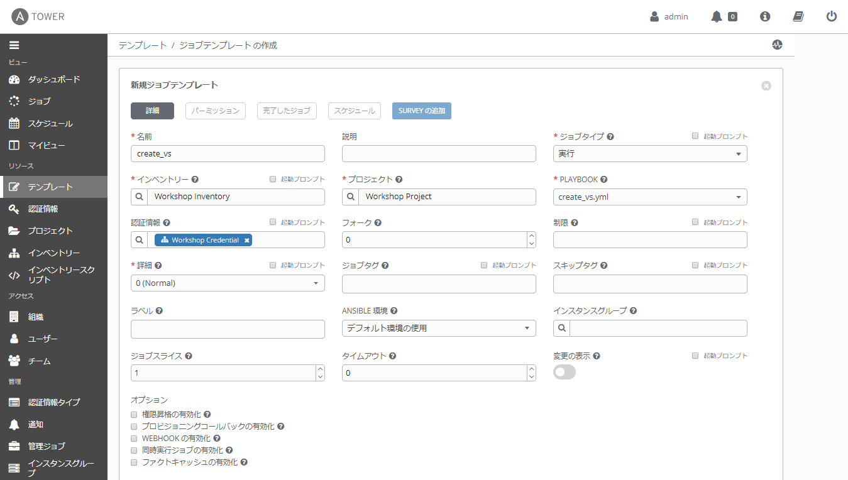Click the テンプレート breadcrumb link
The image size is (848, 480).
(x=143, y=45)
